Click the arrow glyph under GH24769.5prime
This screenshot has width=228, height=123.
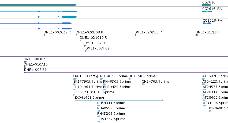click(143, 84)
